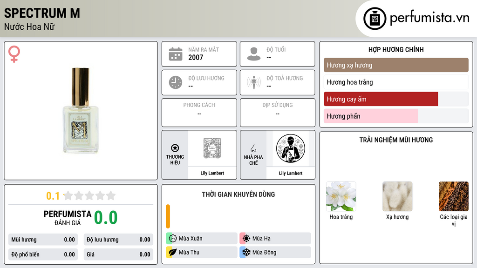Screen dimensions: 477x268
Task: Select the Các loại gia vị note image
Action: [x=454, y=196]
